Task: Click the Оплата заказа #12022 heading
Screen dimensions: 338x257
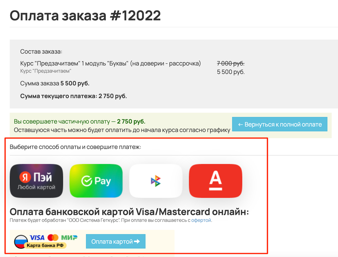Action: pos(85,15)
